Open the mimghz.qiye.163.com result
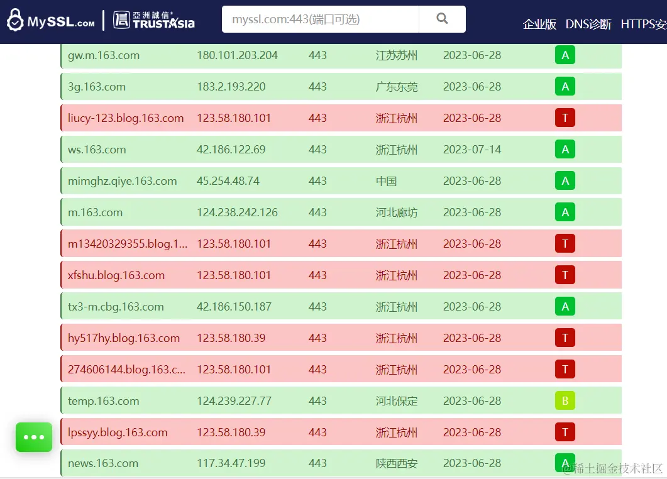667x479 pixels. [123, 181]
